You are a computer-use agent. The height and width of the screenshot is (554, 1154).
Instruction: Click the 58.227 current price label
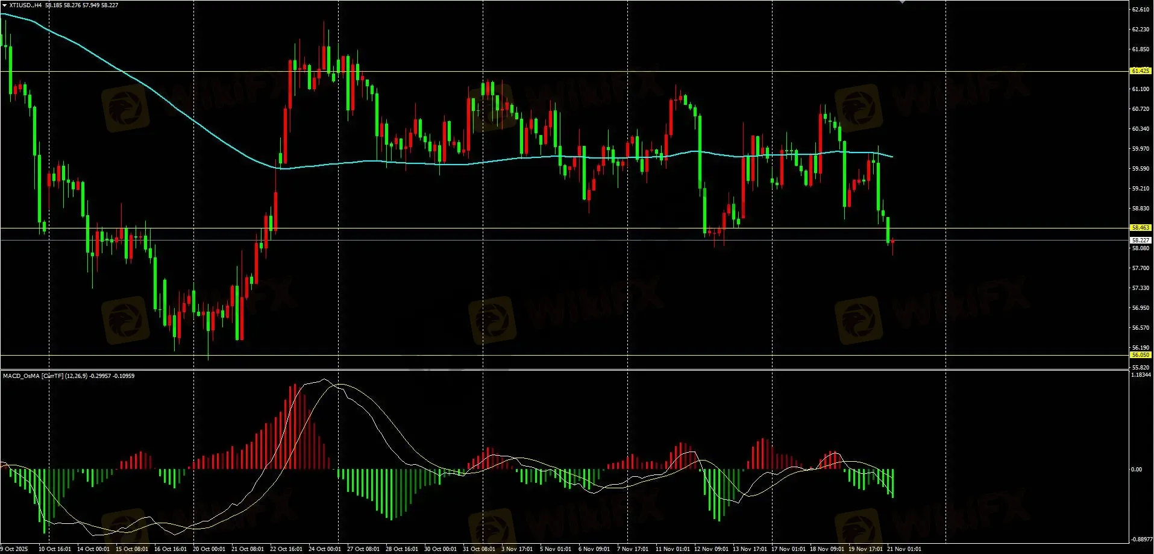(x=1140, y=241)
